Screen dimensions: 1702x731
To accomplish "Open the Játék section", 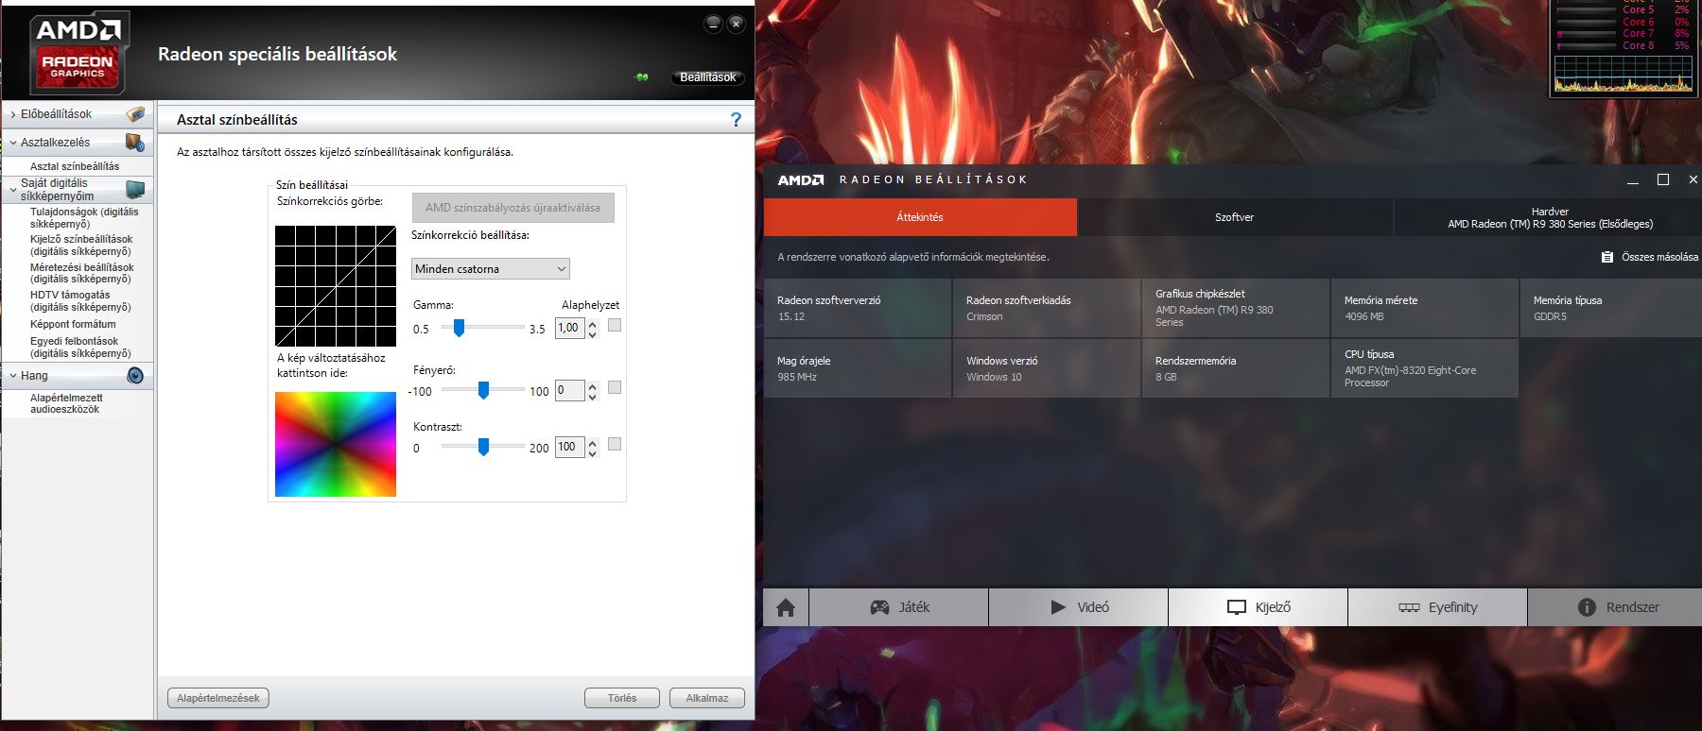I will pos(899,607).
